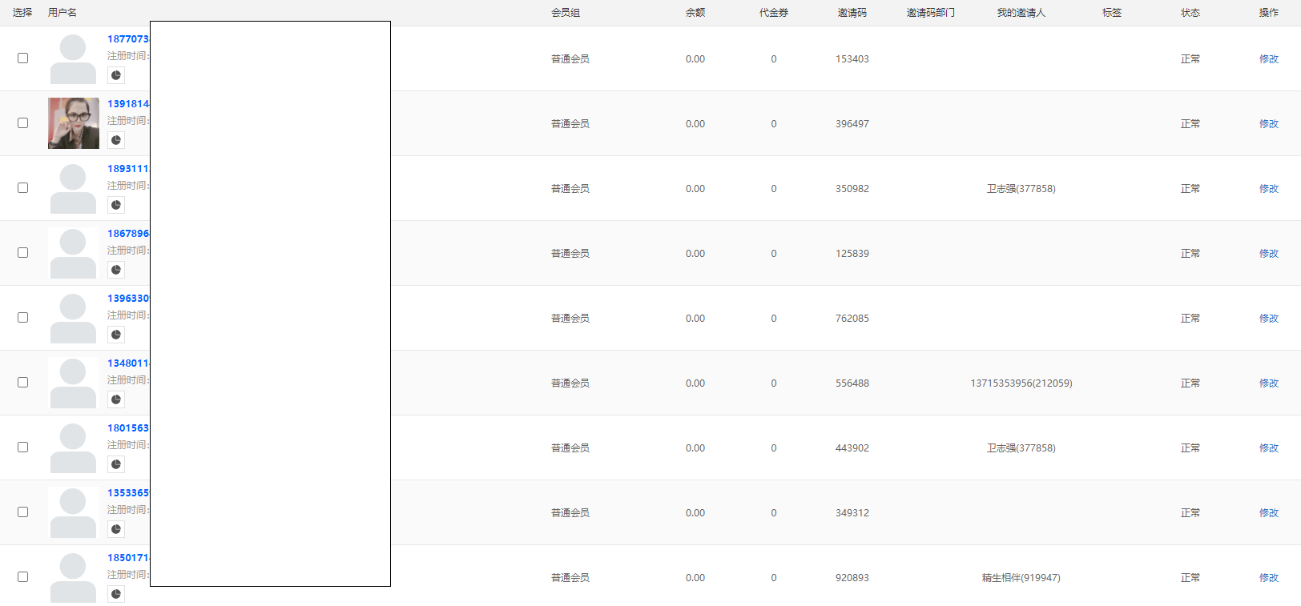The image size is (1301, 606).
Task: Click 修改 for the member with invite code 762085
Action: coord(1269,319)
